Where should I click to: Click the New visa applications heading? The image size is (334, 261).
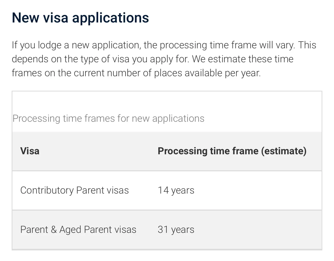pos(80,18)
